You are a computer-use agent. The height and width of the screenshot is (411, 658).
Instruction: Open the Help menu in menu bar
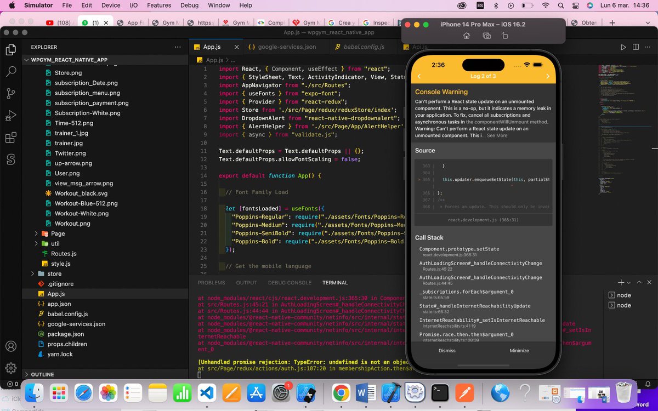(246, 5)
